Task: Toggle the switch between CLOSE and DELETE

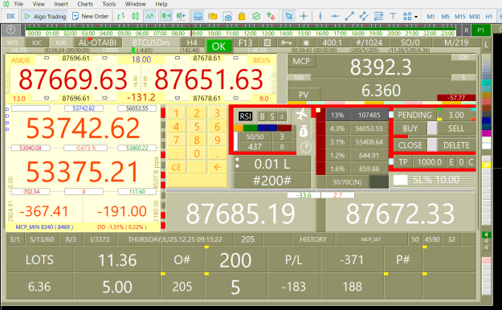Action: pos(432,145)
